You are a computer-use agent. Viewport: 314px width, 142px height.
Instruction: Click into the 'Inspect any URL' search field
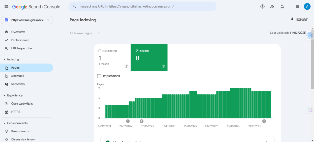click(143, 6)
